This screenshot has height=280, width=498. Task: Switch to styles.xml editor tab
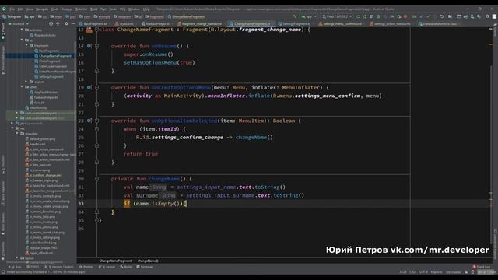click(x=126, y=24)
